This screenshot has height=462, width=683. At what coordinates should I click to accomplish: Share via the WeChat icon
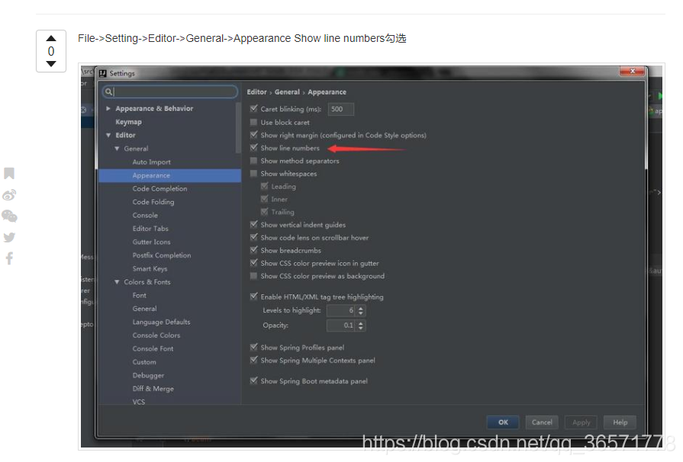click(10, 216)
